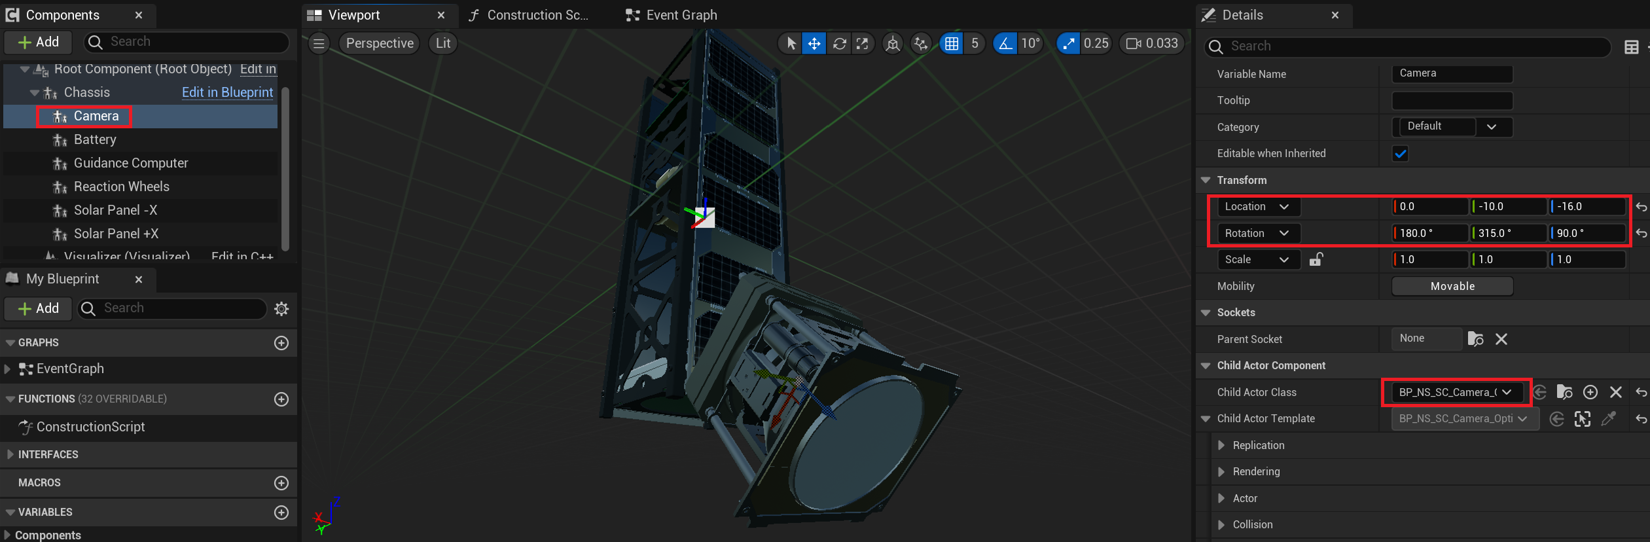Image resolution: width=1650 pixels, height=542 pixels.
Task: Reset Location to default arrow
Action: pyautogui.click(x=1641, y=207)
